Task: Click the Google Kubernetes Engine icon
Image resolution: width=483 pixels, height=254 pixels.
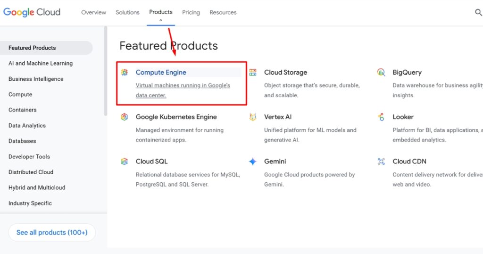Action: pos(125,117)
